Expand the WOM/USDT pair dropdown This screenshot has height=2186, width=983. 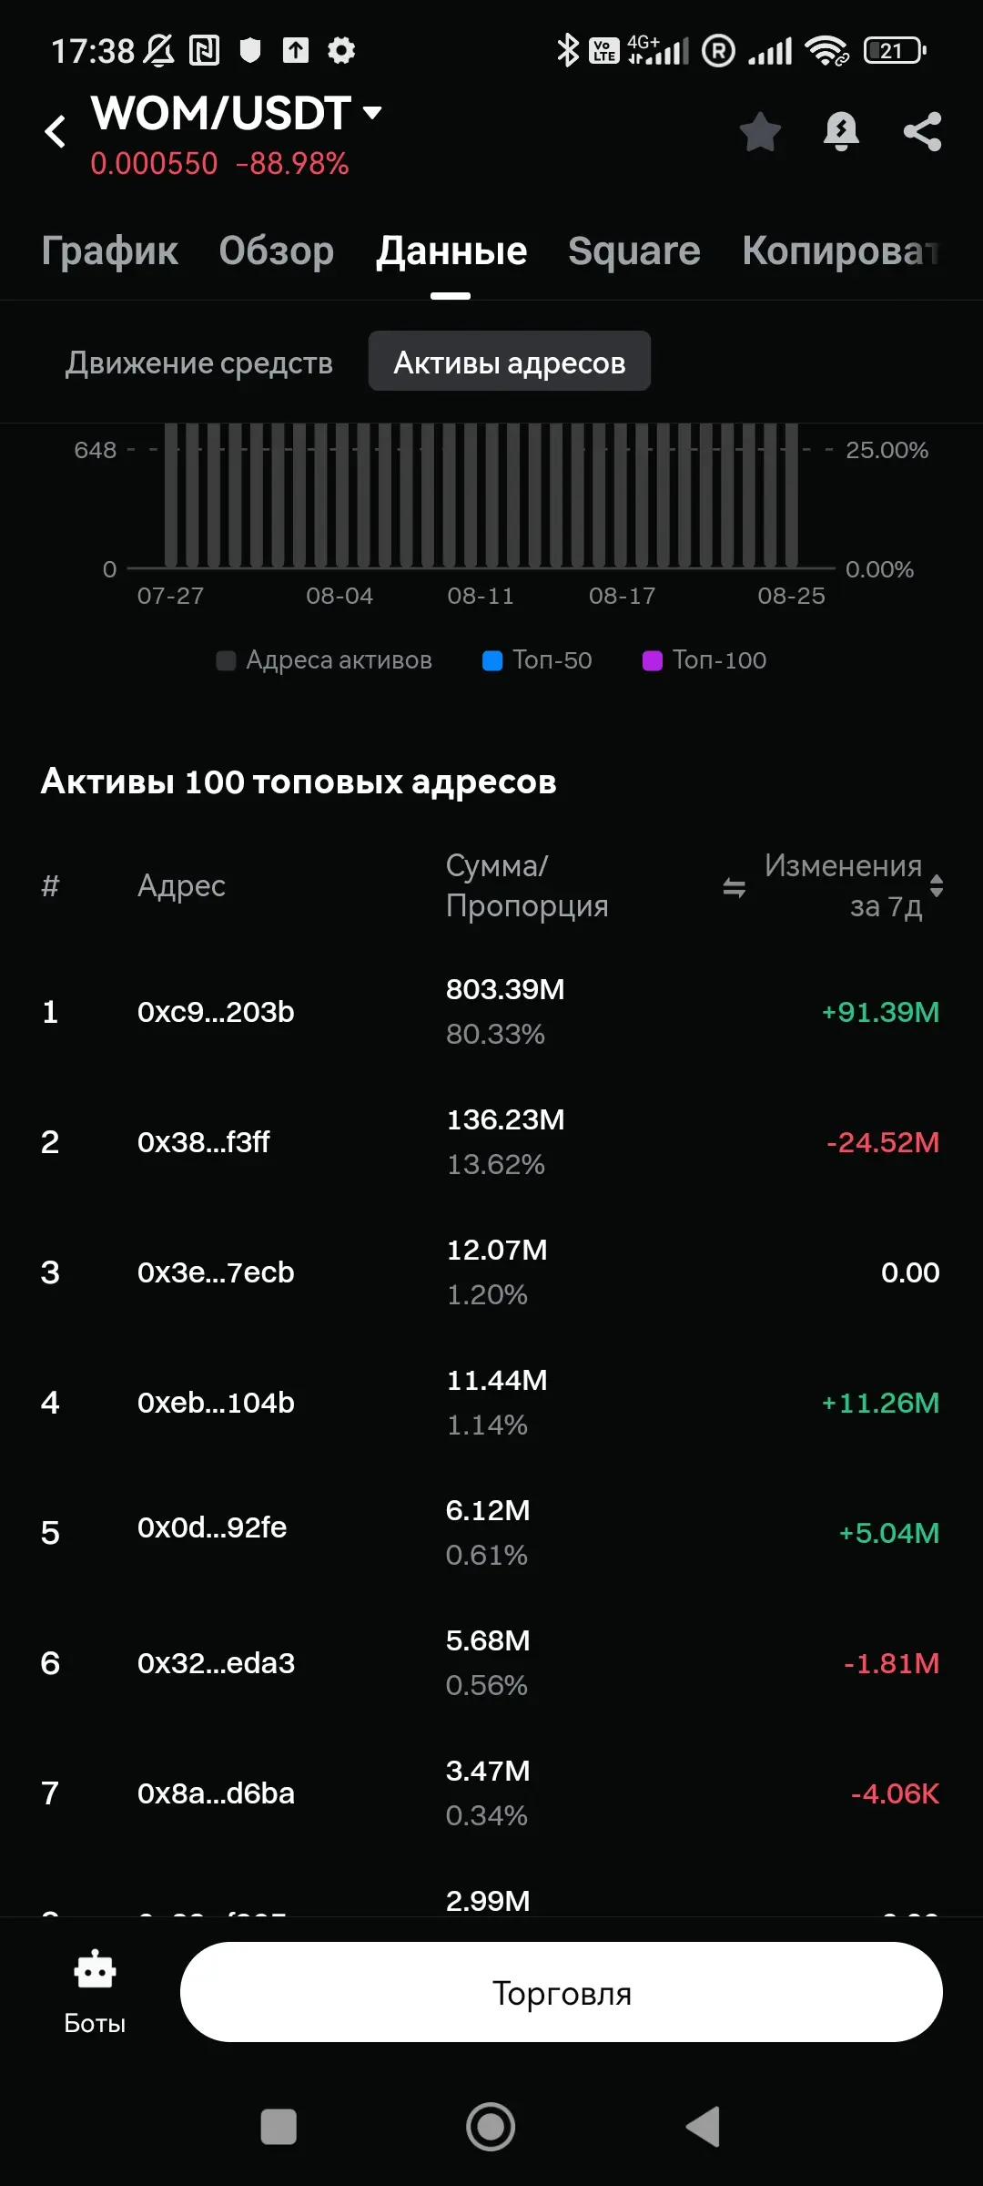[371, 113]
